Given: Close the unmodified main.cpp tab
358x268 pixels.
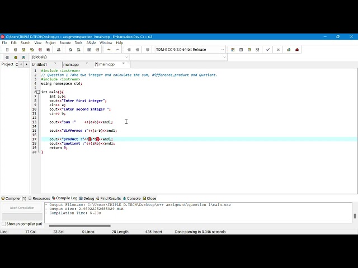Looking at the screenshot, I should (x=87, y=64).
